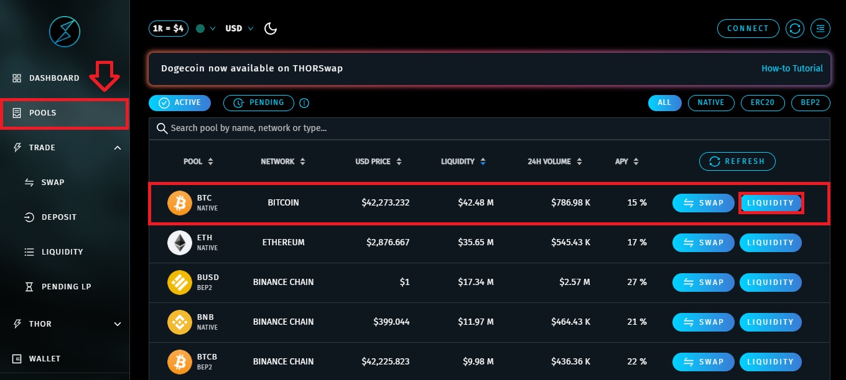Collapse the Trade menu chevron
The image size is (846, 380).
click(118, 148)
